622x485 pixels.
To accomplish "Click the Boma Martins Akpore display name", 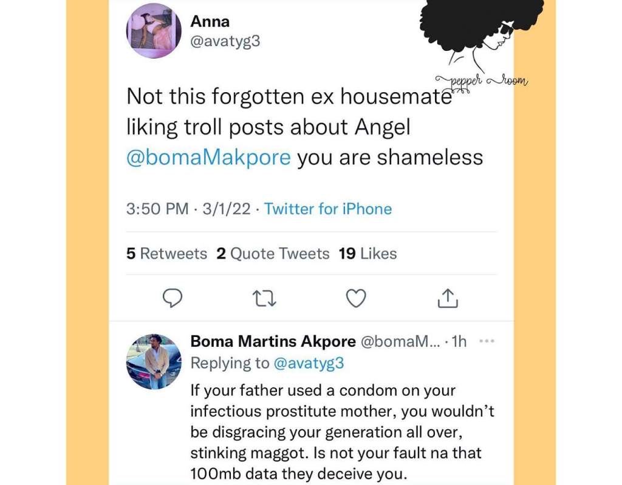I will (273, 341).
